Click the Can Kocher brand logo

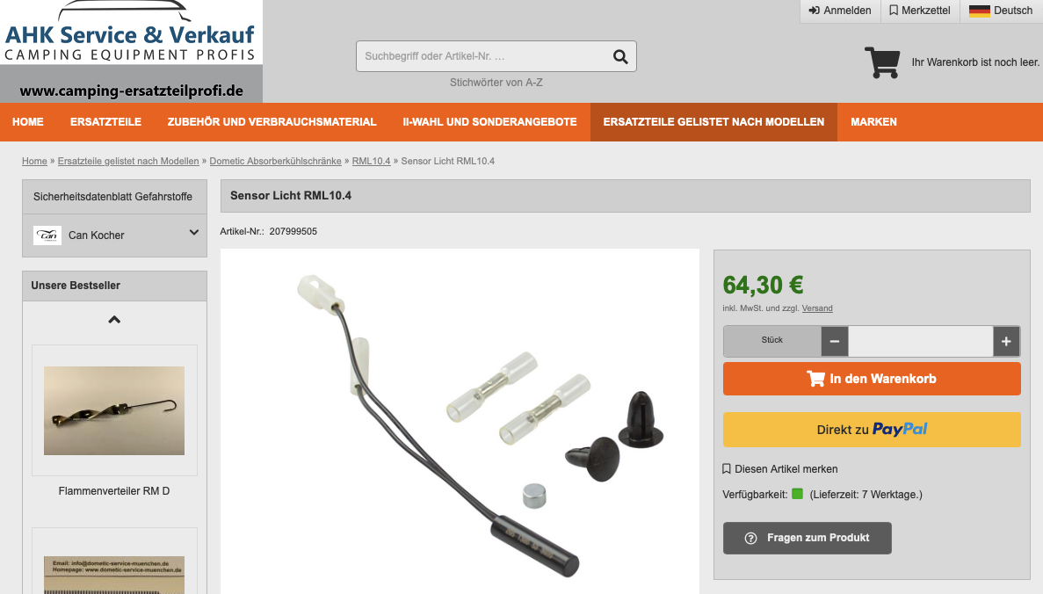pyautogui.click(x=47, y=235)
